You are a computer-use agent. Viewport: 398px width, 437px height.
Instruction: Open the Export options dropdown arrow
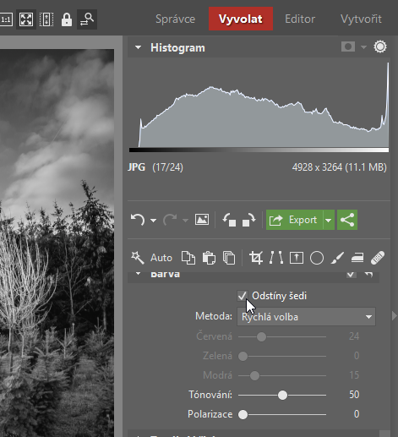click(x=329, y=220)
